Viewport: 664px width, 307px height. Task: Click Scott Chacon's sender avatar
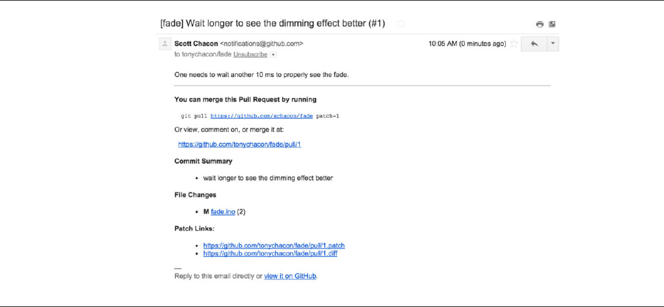pyautogui.click(x=165, y=44)
